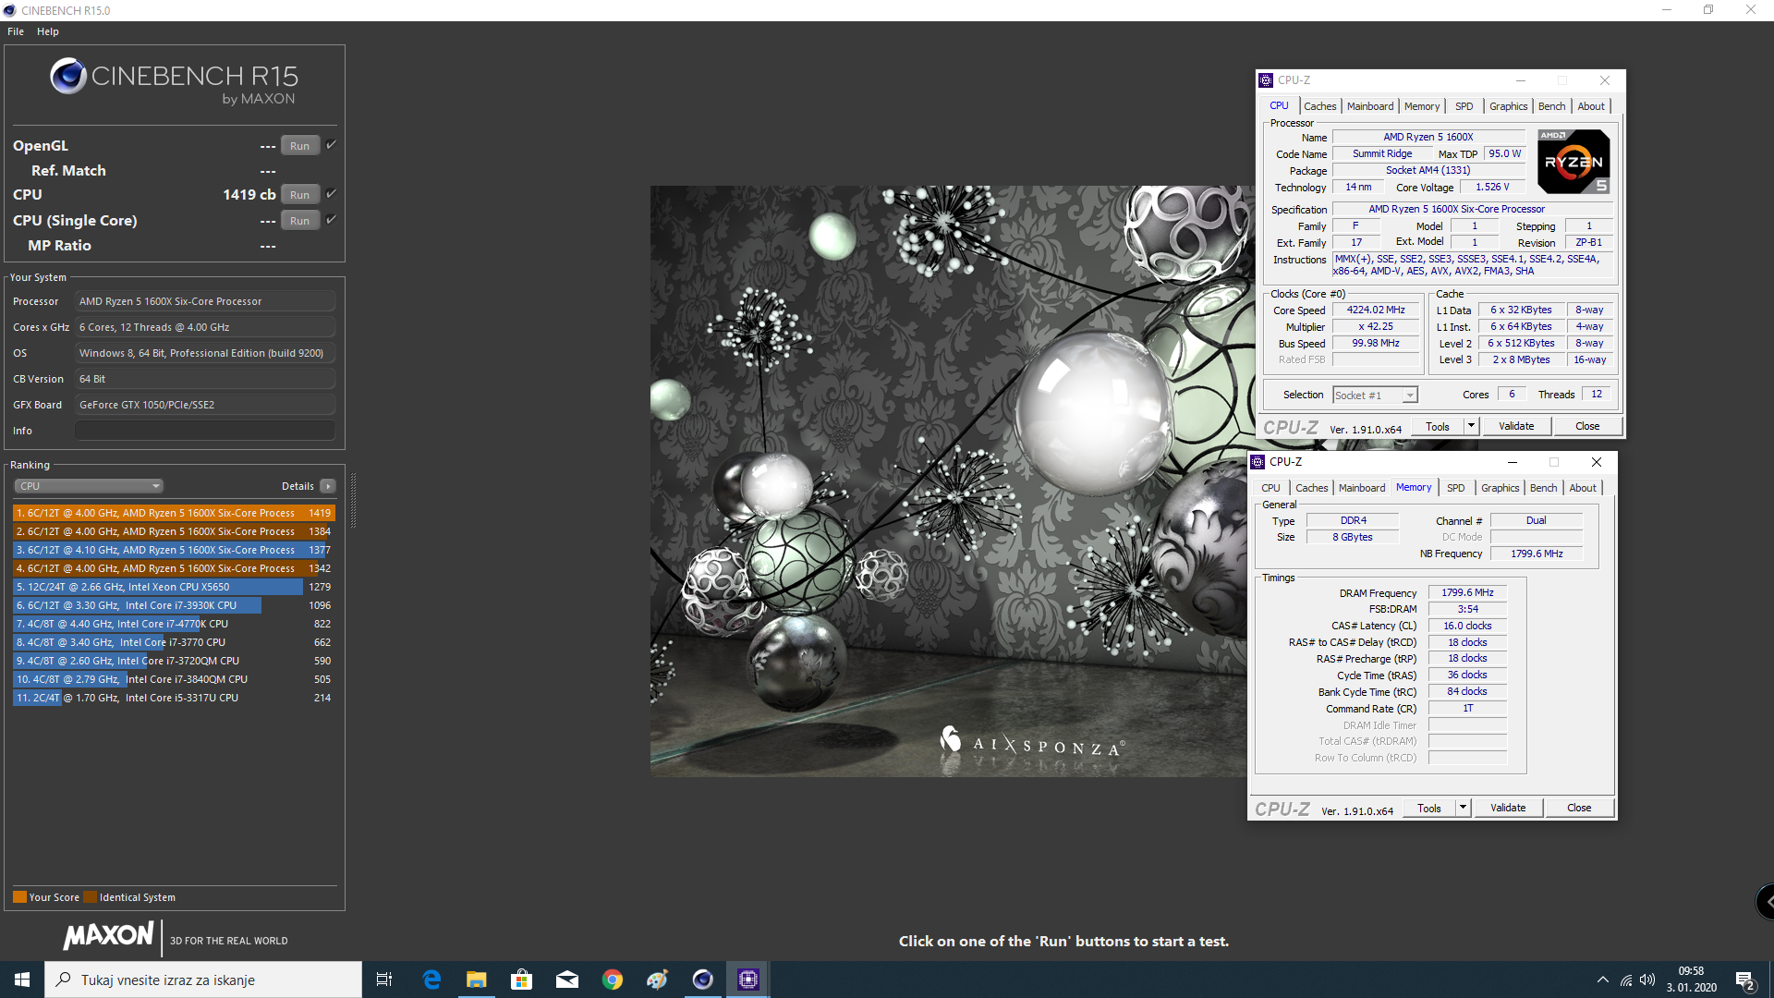The height and width of the screenshot is (998, 1774).
Task: Open Bench tab in top CPU-Z window
Action: point(1552,106)
